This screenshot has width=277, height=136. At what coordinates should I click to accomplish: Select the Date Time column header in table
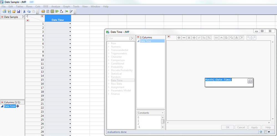pyautogui.click(x=58, y=18)
